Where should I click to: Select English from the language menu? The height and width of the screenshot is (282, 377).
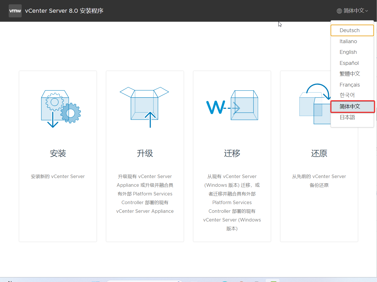(x=348, y=52)
